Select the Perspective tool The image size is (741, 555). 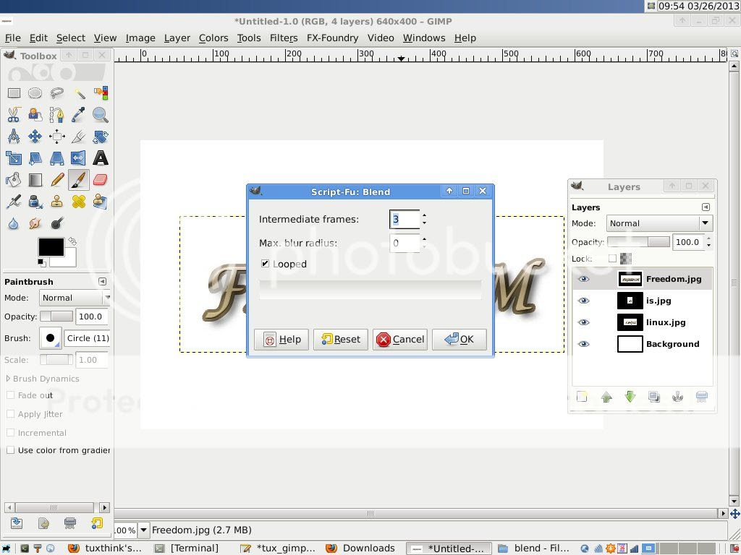[56, 158]
